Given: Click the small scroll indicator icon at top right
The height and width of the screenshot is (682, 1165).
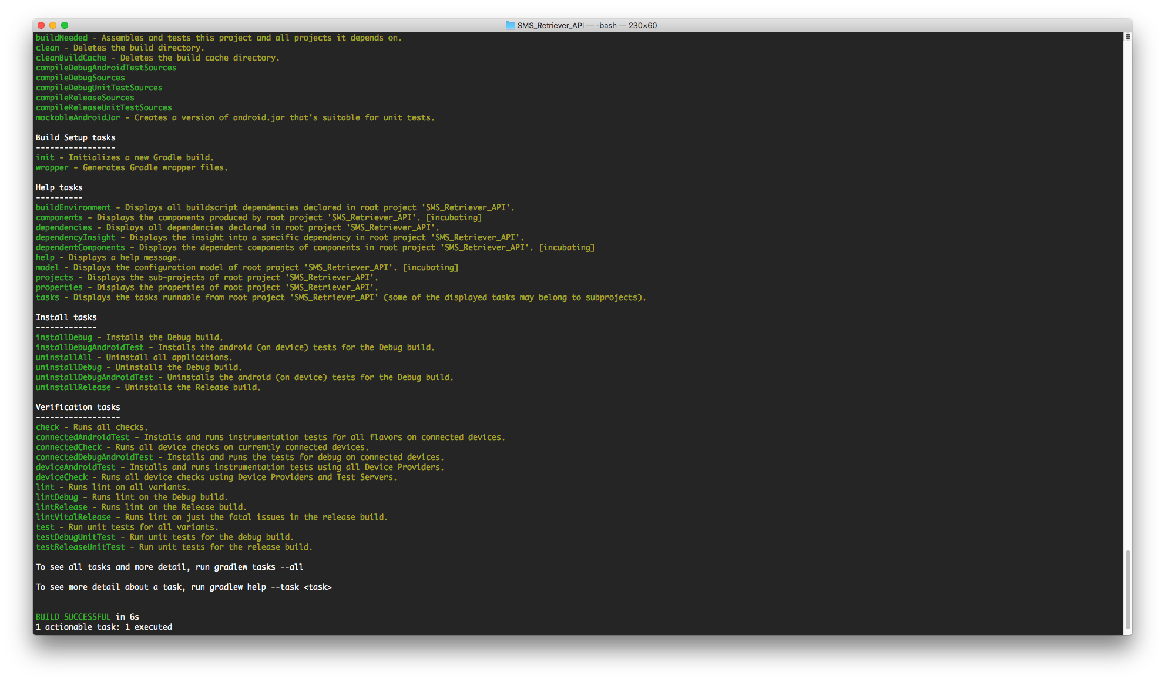Looking at the screenshot, I should tap(1127, 37).
